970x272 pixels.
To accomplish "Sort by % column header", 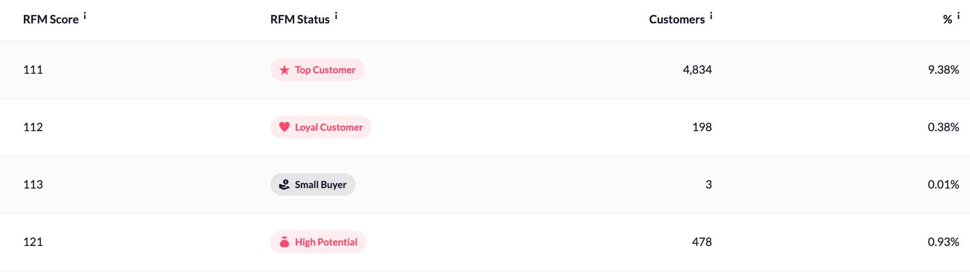I will 947,19.
